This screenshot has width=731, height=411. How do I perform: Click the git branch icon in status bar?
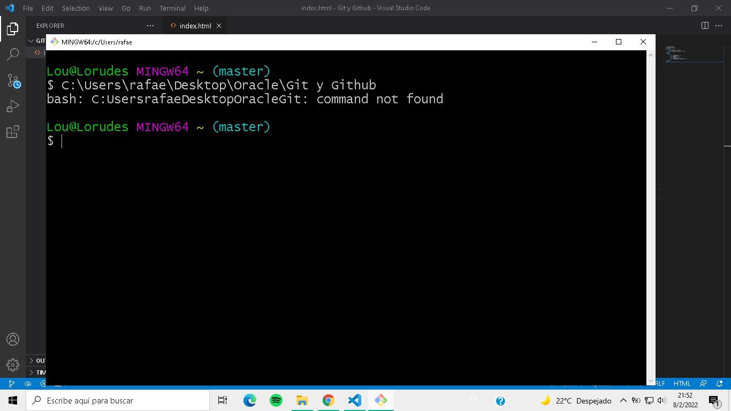click(x=11, y=383)
